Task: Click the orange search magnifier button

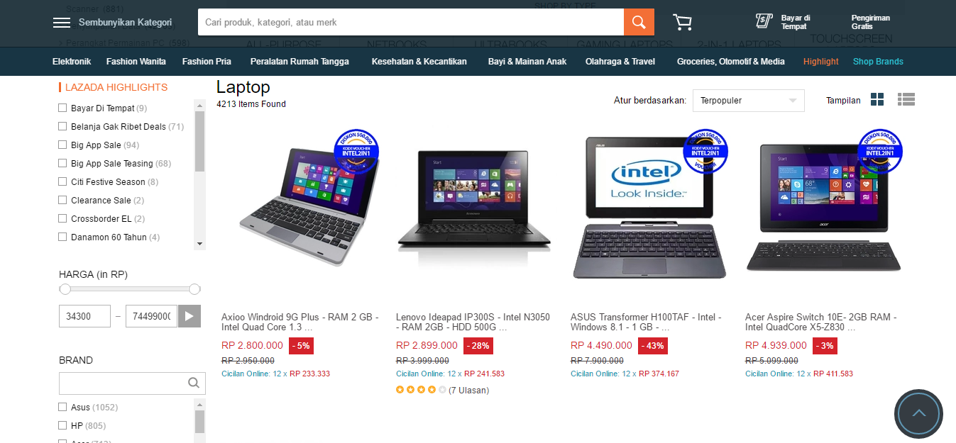Action: 639,22
